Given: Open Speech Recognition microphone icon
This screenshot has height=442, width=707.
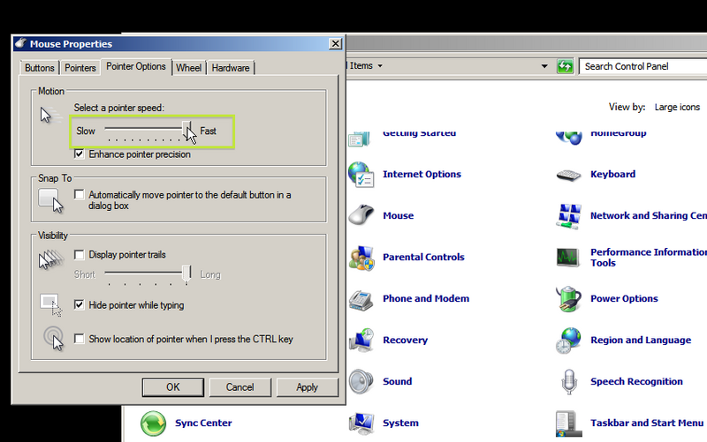Looking at the screenshot, I should [x=568, y=382].
